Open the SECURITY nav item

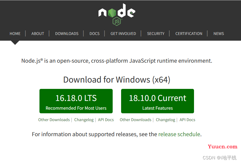click(156, 33)
